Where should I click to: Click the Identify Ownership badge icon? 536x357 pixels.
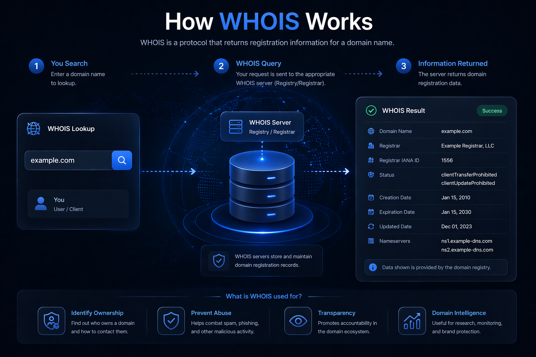(52, 321)
